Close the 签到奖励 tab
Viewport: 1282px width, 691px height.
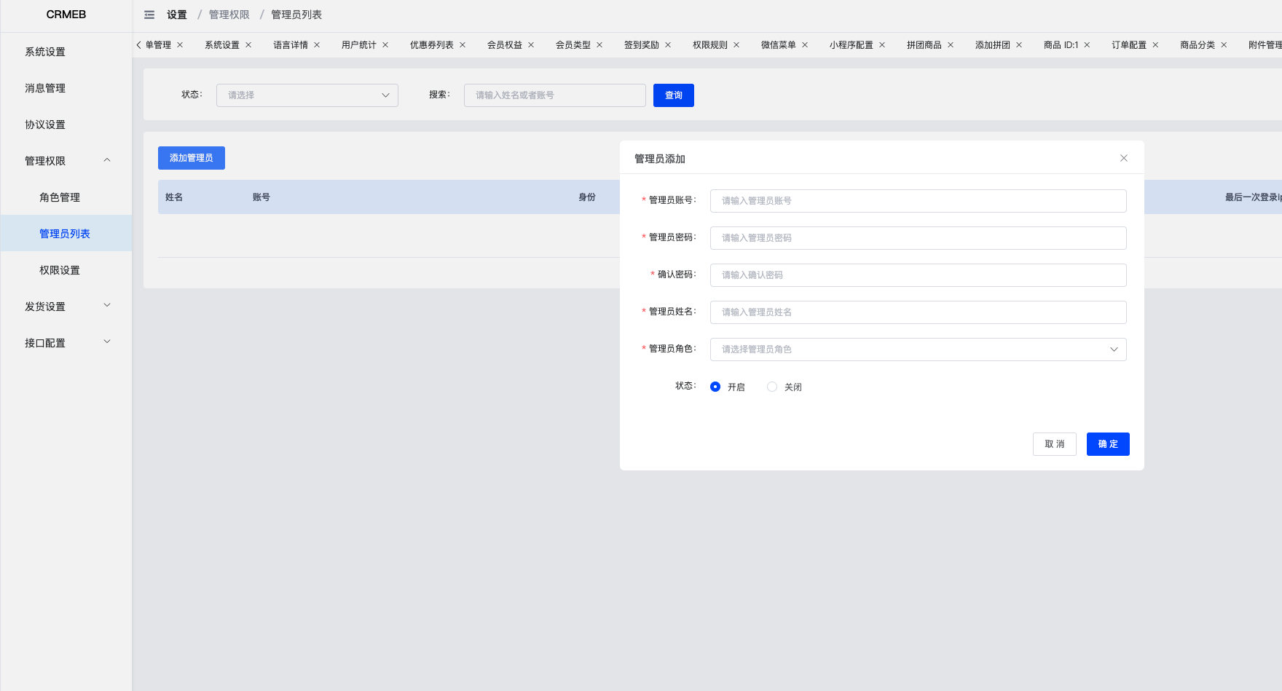[x=668, y=45]
